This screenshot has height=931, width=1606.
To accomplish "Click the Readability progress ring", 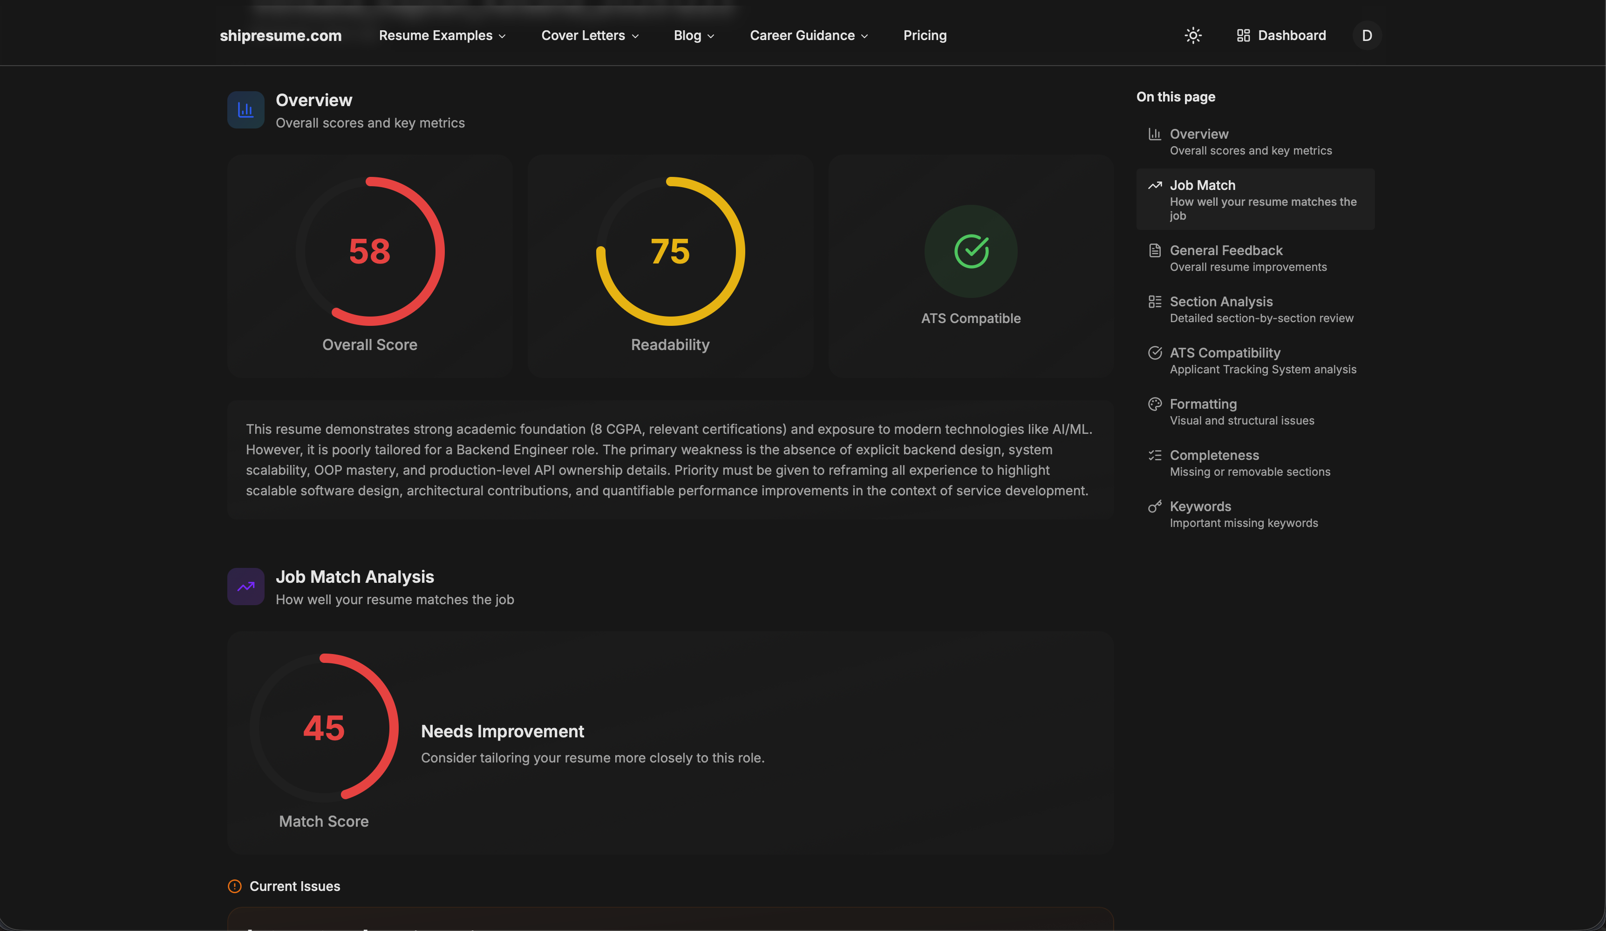I will click(x=670, y=251).
